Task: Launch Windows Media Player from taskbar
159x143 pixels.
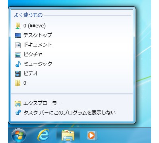Action: tap(92, 135)
